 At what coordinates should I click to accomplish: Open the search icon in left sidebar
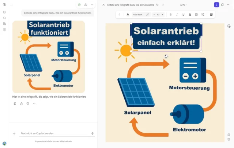click(4, 18)
